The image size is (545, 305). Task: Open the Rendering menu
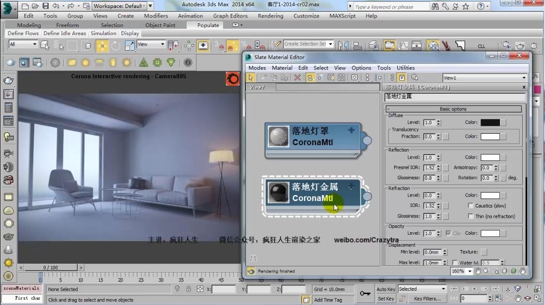pyautogui.click(x=270, y=16)
